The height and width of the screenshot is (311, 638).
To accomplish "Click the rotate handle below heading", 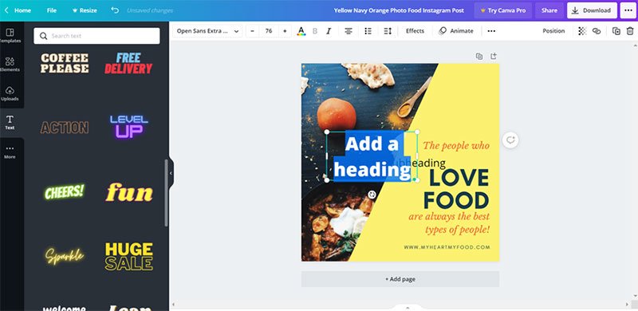I will (372, 195).
